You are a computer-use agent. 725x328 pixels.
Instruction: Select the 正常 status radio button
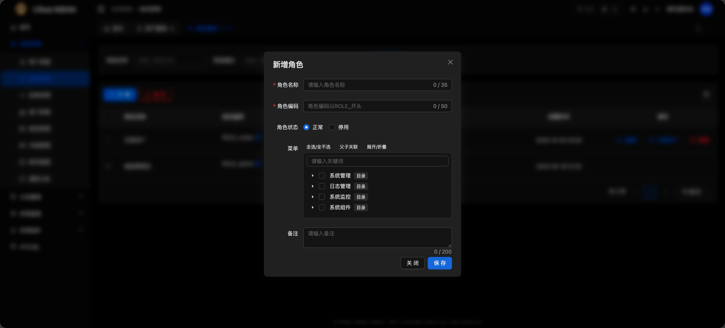point(306,127)
